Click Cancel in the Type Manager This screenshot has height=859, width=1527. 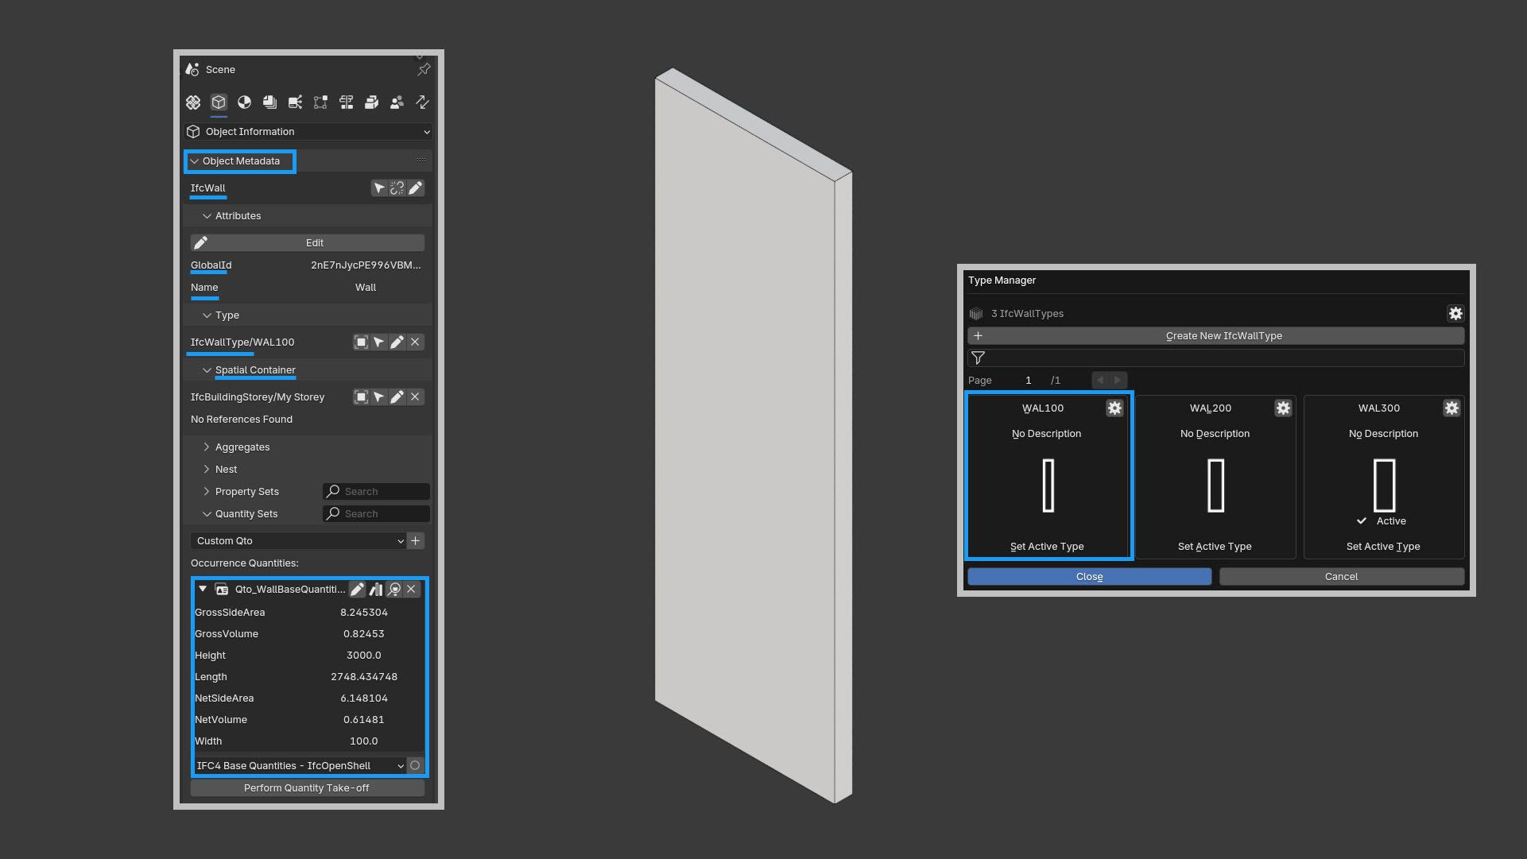tap(1341, 577)
